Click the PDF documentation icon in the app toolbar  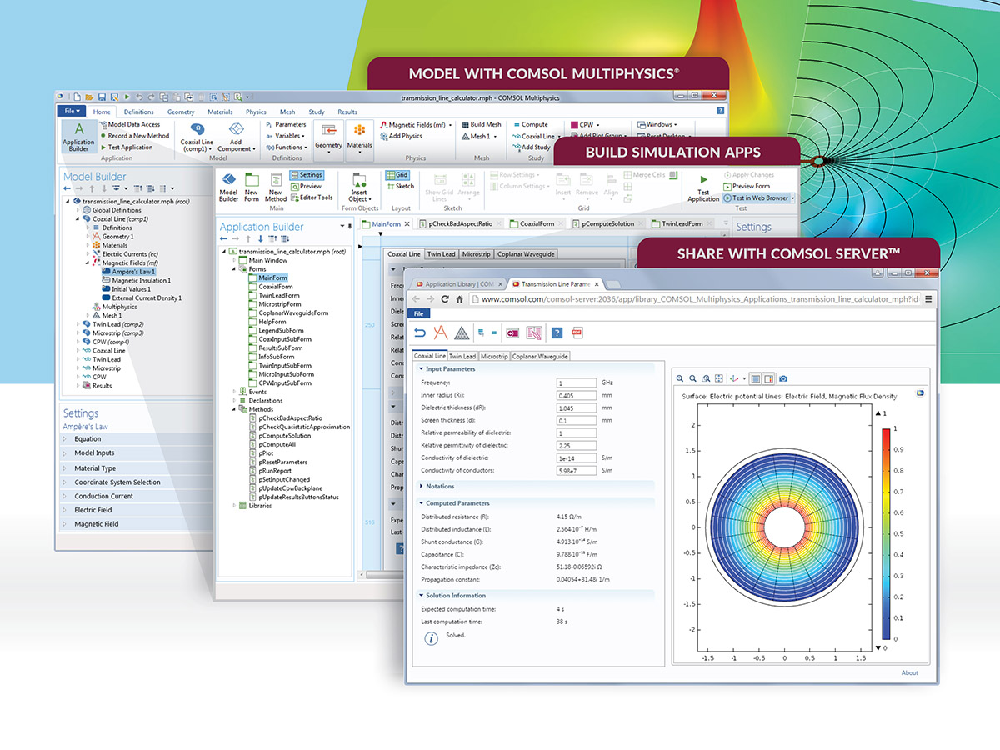pyautogui.click(x=577, y=333)
